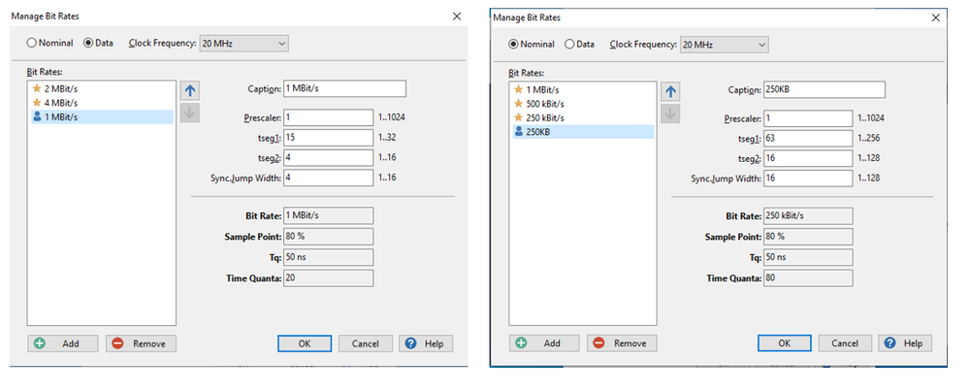969x391 pixels.
Task: Click move-down arrow in right dialog
Action: coord(671,114)
